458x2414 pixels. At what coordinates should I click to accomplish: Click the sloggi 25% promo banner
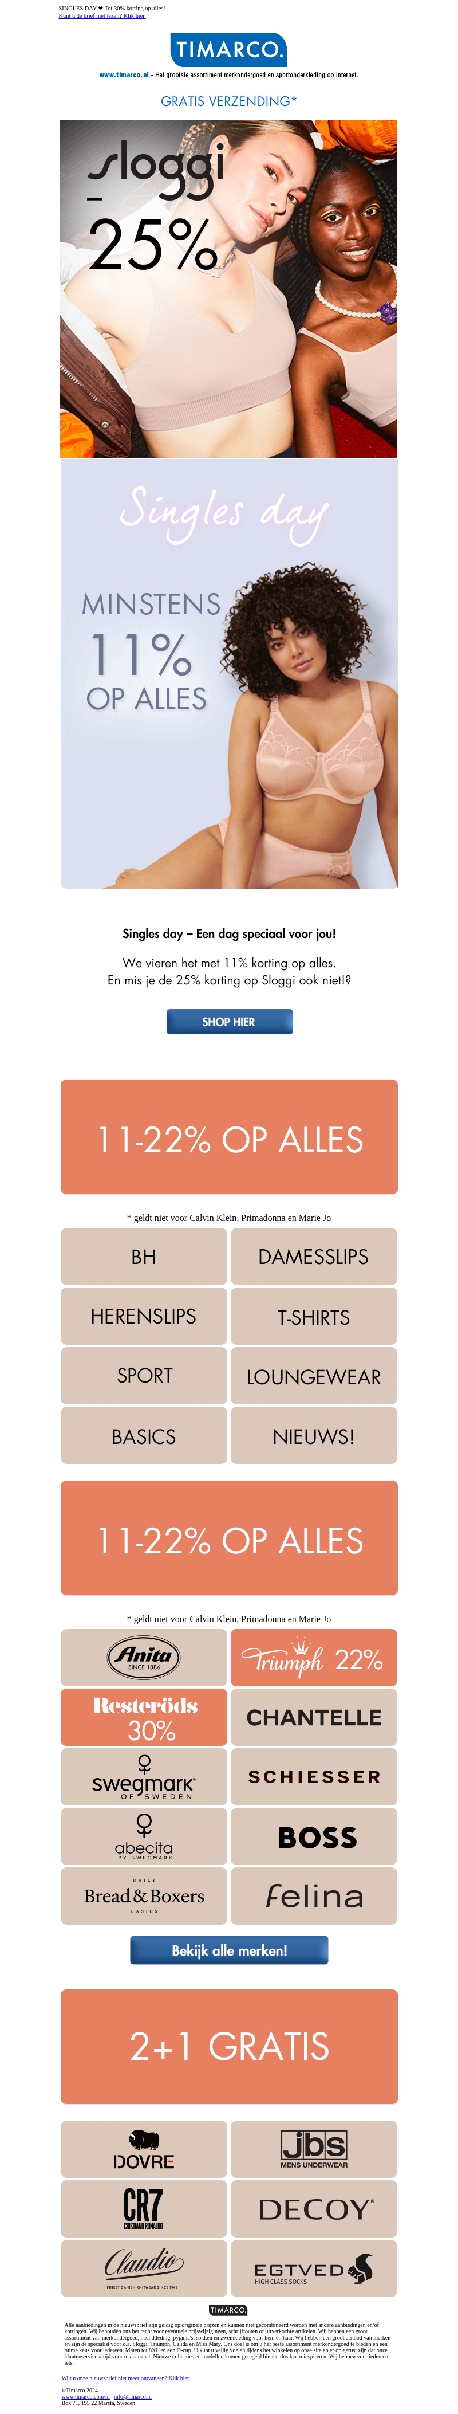(228, 286)
